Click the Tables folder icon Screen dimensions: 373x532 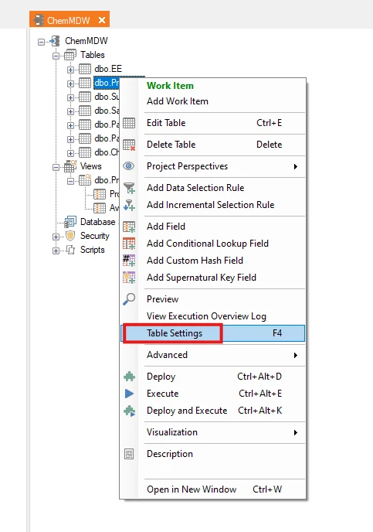coord(70,55)
